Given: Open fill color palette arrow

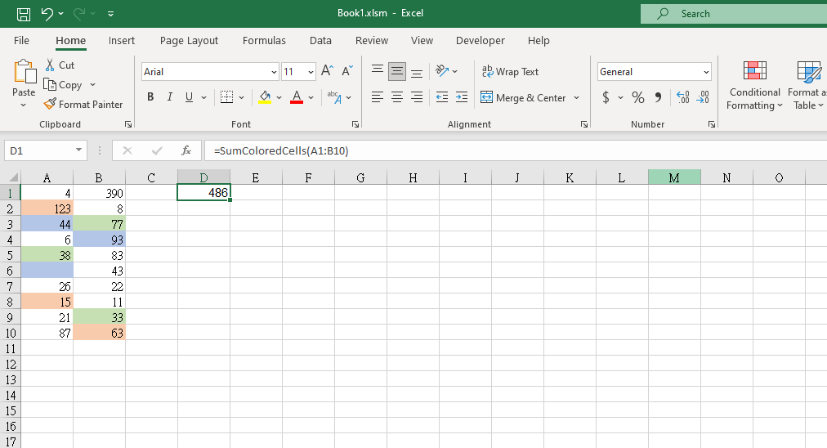Looking at the screenshot, I should point(279,97).
